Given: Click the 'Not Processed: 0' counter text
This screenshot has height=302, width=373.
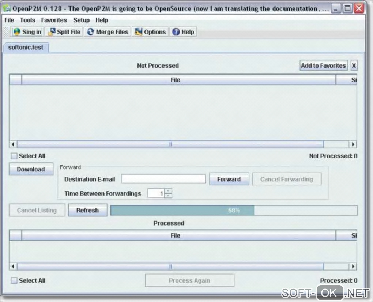Looking at the screenshot, I should tap(333, 156).
